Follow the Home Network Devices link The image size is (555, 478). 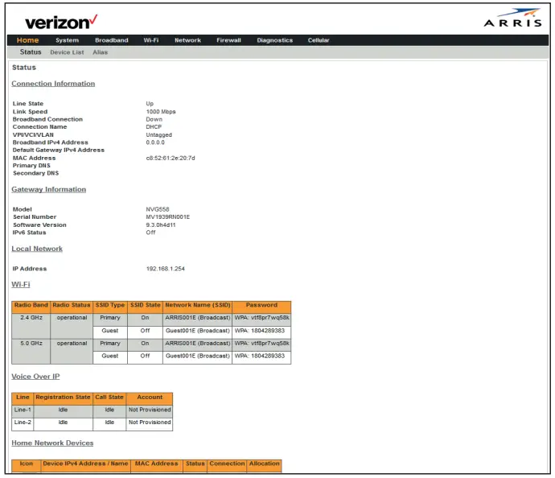point(52,443)
